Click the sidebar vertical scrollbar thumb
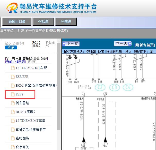156x150 pixels. point(59,87)
